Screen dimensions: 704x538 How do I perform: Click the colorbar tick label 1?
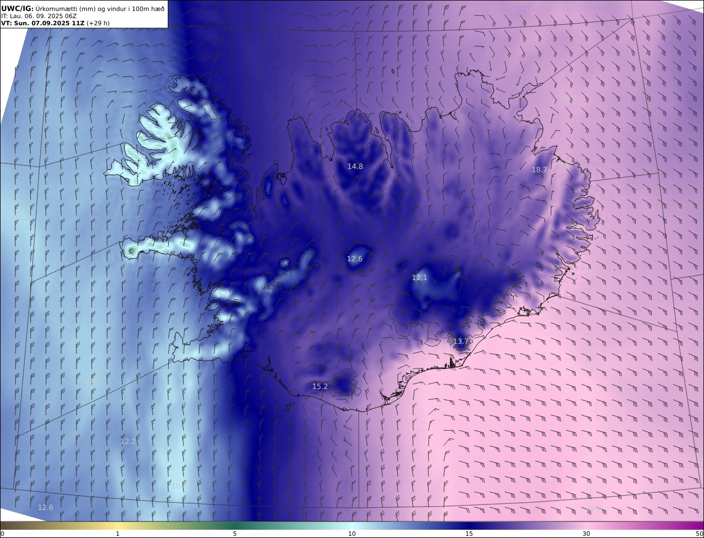[118, 534]
